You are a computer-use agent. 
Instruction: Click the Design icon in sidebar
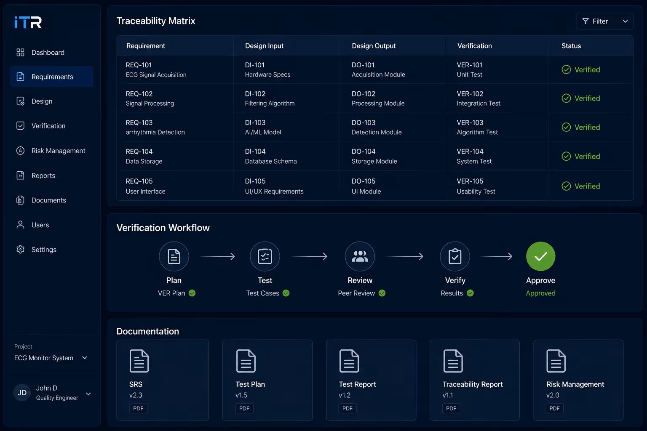20,101
